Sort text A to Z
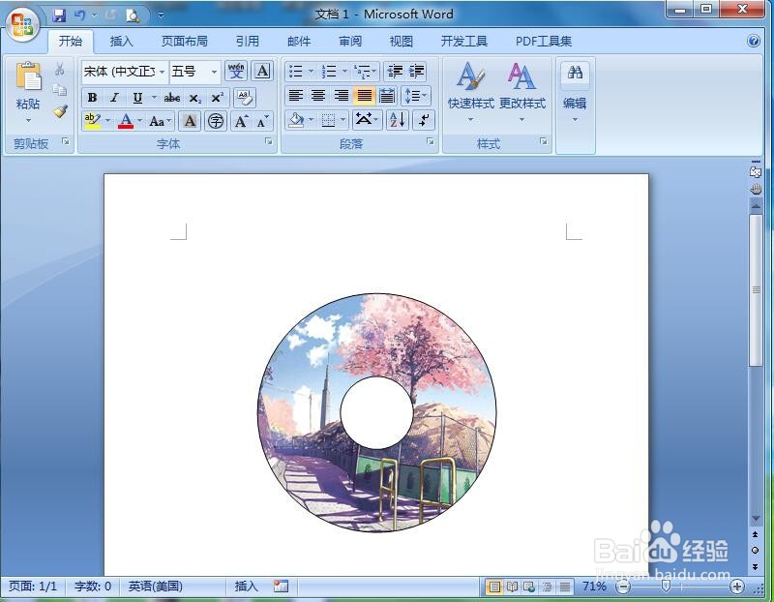The width and height of the screenshot is (774, 602). coord(398,120)
